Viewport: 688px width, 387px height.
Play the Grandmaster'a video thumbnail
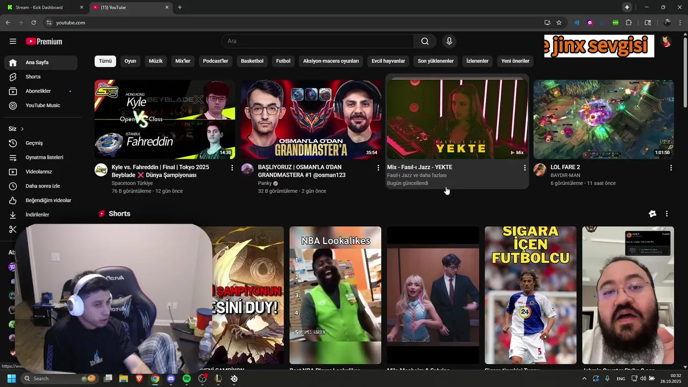(311, 119)
